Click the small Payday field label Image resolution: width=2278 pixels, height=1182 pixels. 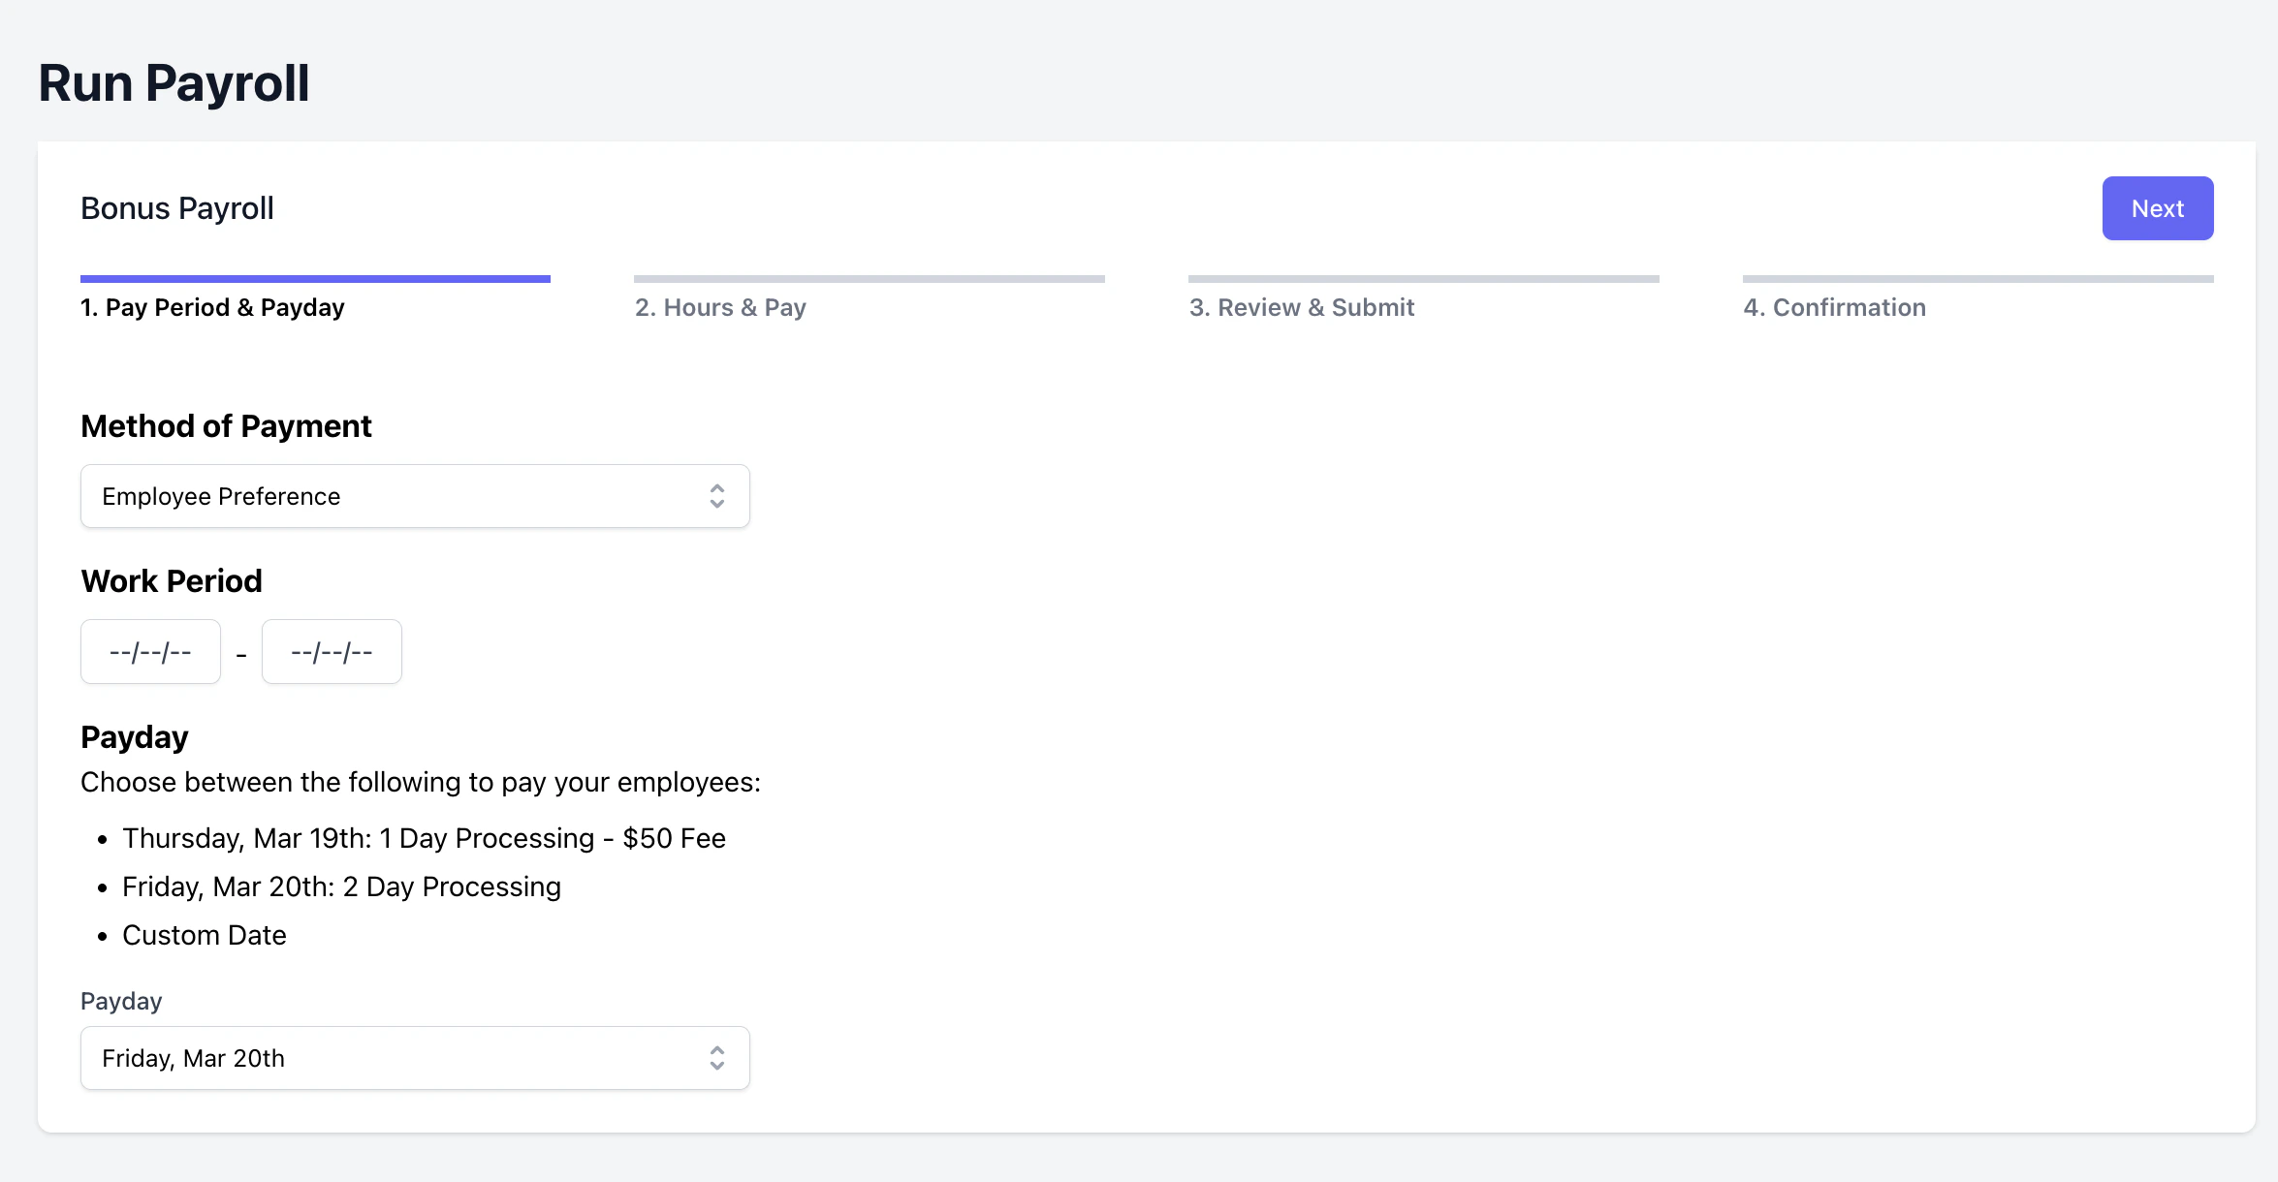(x=121, y=1001)
